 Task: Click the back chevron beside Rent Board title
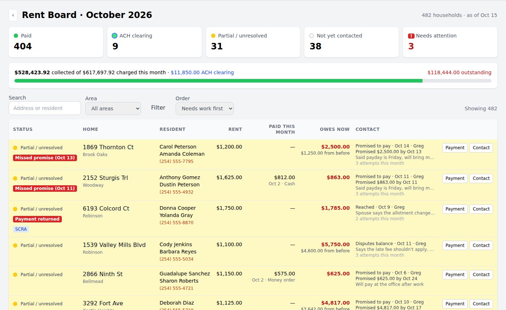[x=13, y=15]
